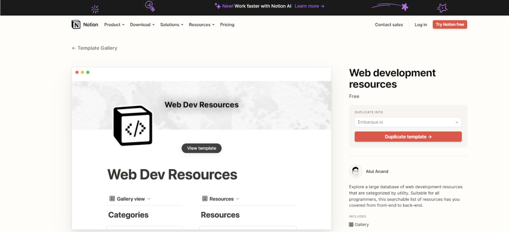509x233 pixels.
Task: Click the yellow window dot in preview
Action: [x=82, y=72]
